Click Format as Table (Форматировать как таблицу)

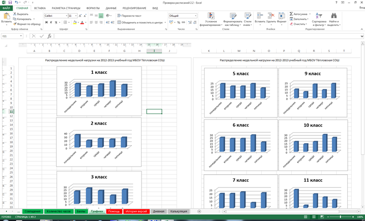coord(233,20)
